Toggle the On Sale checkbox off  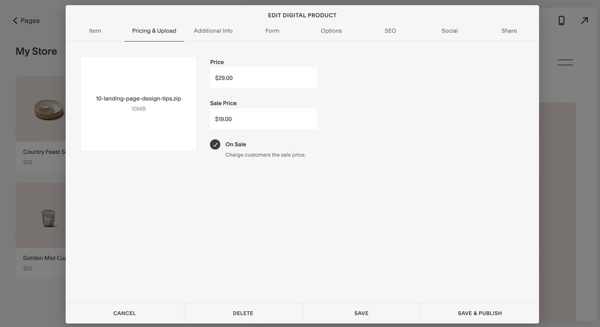[215, 144]
